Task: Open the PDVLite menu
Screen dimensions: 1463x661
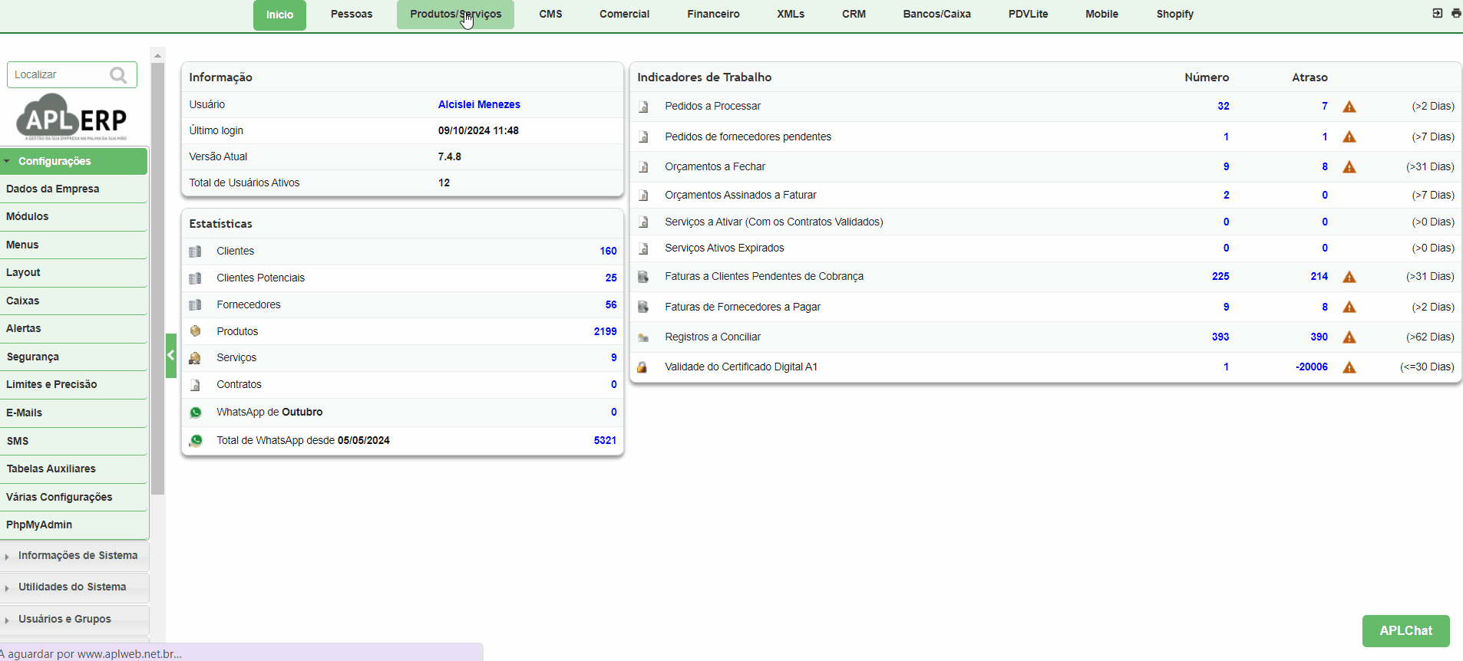Action: [x=1028, y=14]
